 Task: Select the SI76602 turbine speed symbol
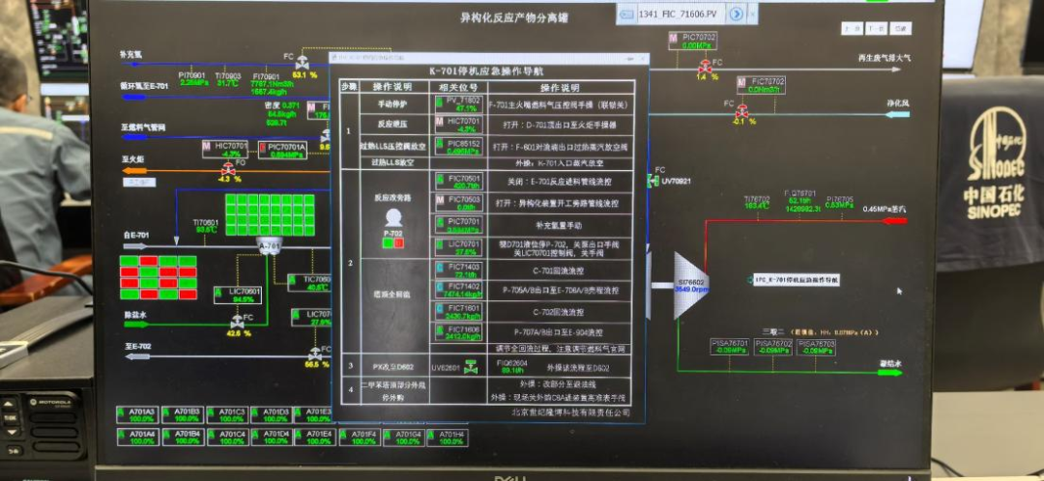[x=691, y=285]
